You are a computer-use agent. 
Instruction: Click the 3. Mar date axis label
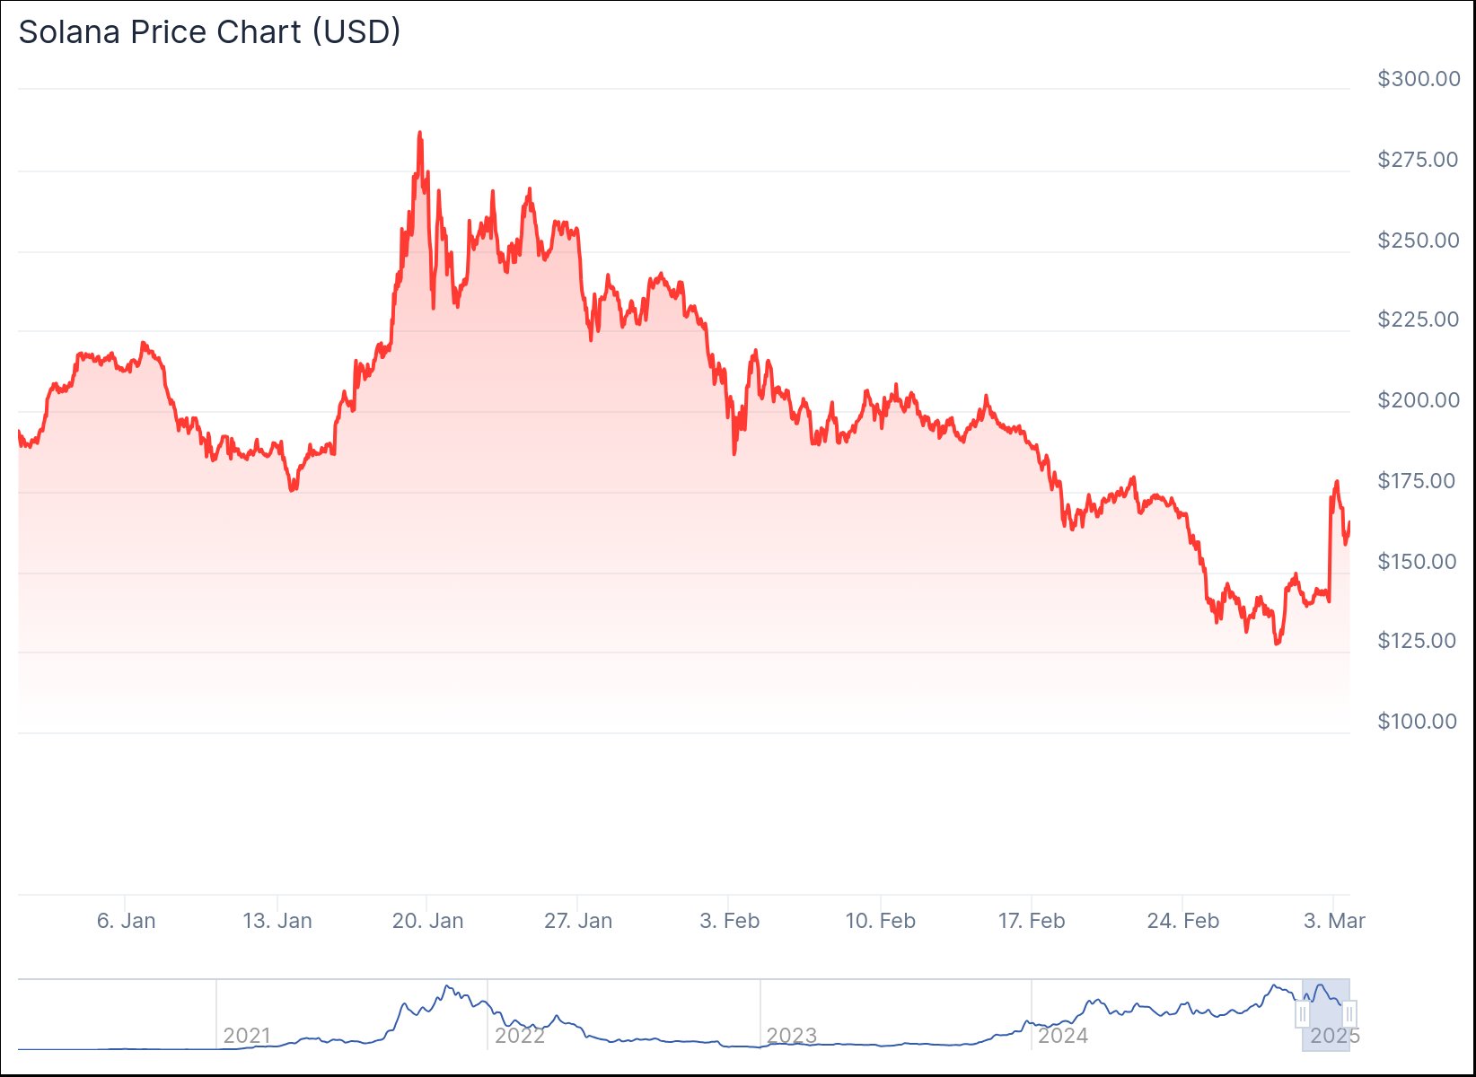[x=1334, y=921]
